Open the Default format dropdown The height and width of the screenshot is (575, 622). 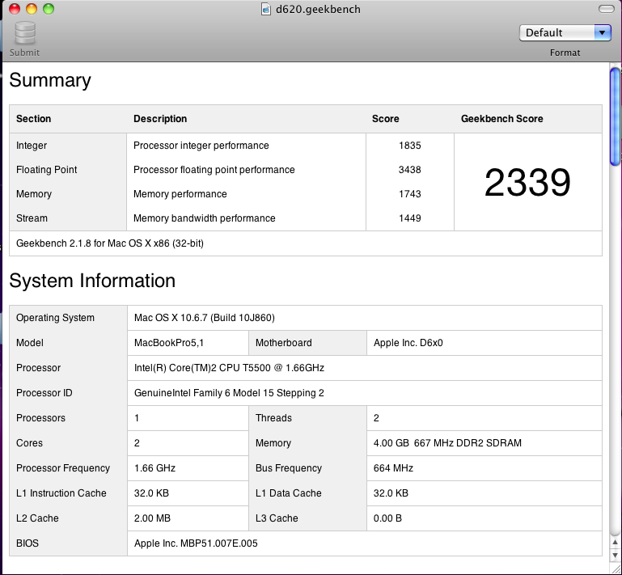(565, 32)
